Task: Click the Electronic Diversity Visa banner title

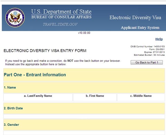Action: click(135, 18)
